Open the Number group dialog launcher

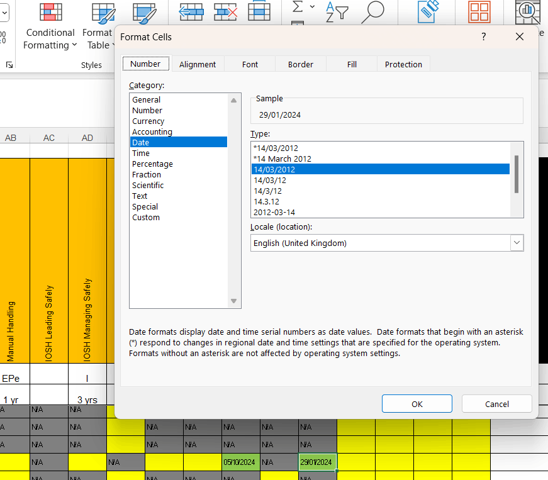9,65
